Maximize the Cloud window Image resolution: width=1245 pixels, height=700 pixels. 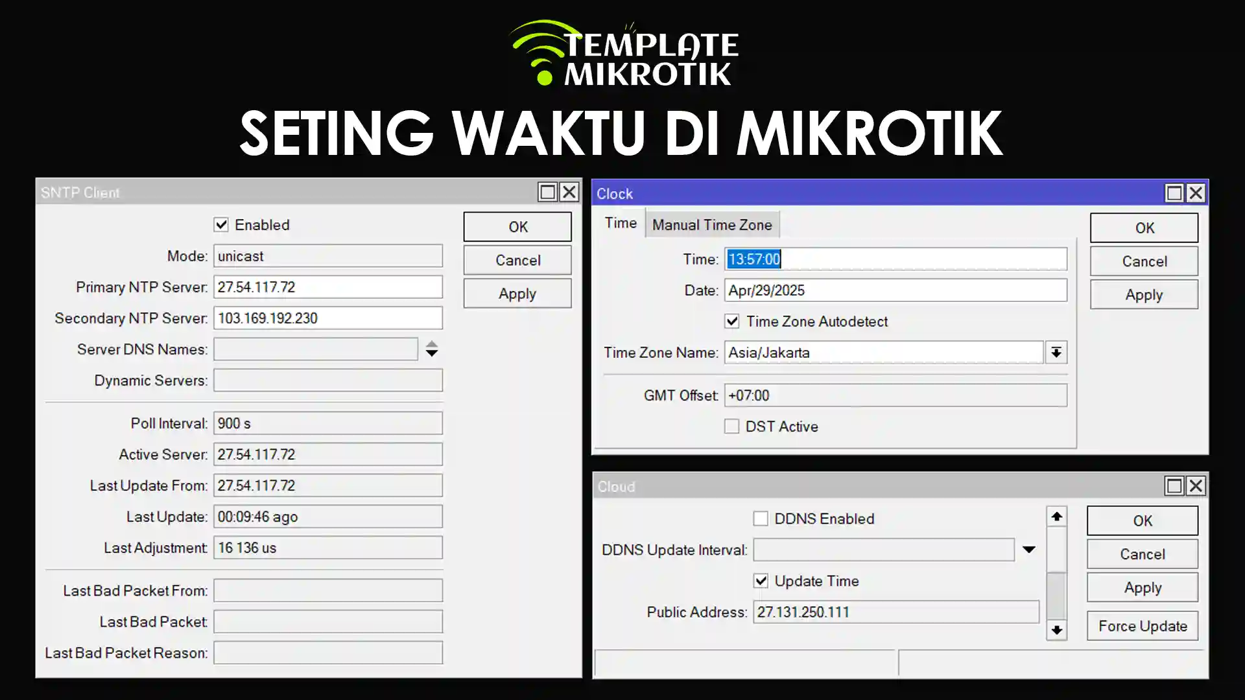[x=1174, y=486]
